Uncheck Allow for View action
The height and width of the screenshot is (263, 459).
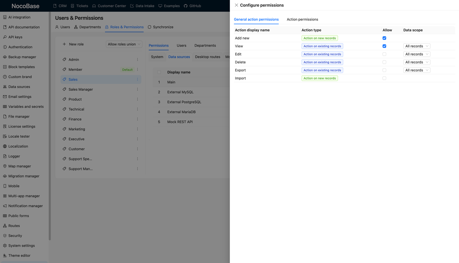tap(384, 46)
